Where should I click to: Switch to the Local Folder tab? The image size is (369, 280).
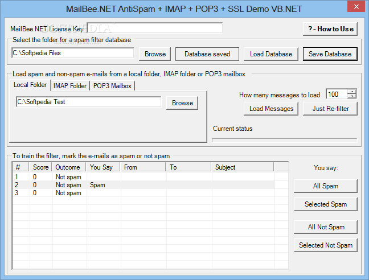[30, 85]
